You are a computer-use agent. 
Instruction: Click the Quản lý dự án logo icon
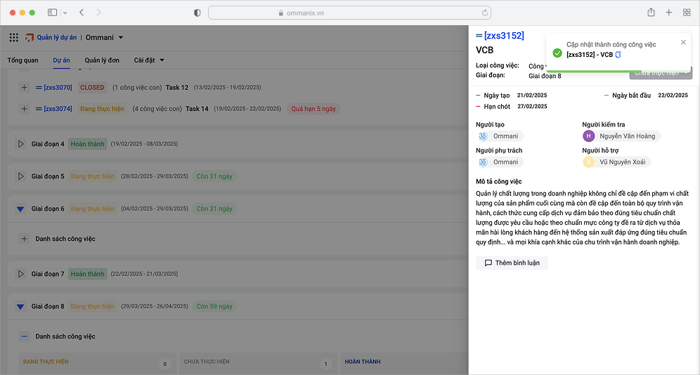tap(30, 38)
